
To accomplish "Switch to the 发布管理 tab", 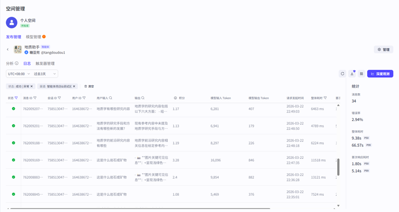I will pos(13,36).
